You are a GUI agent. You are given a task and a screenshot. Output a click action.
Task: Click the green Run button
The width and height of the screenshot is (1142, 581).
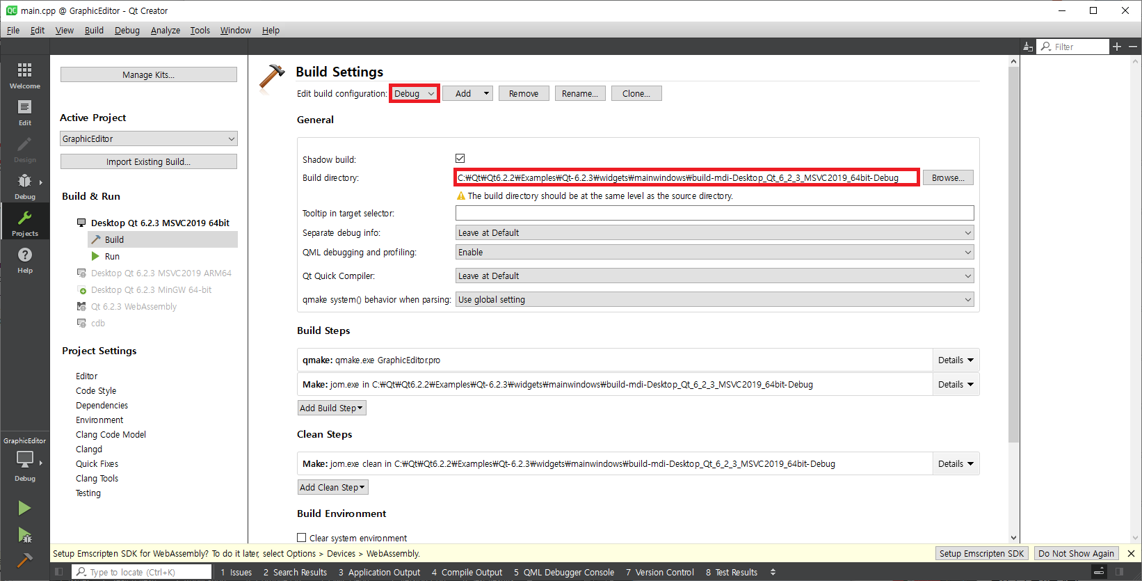click(x=24, y=508)
